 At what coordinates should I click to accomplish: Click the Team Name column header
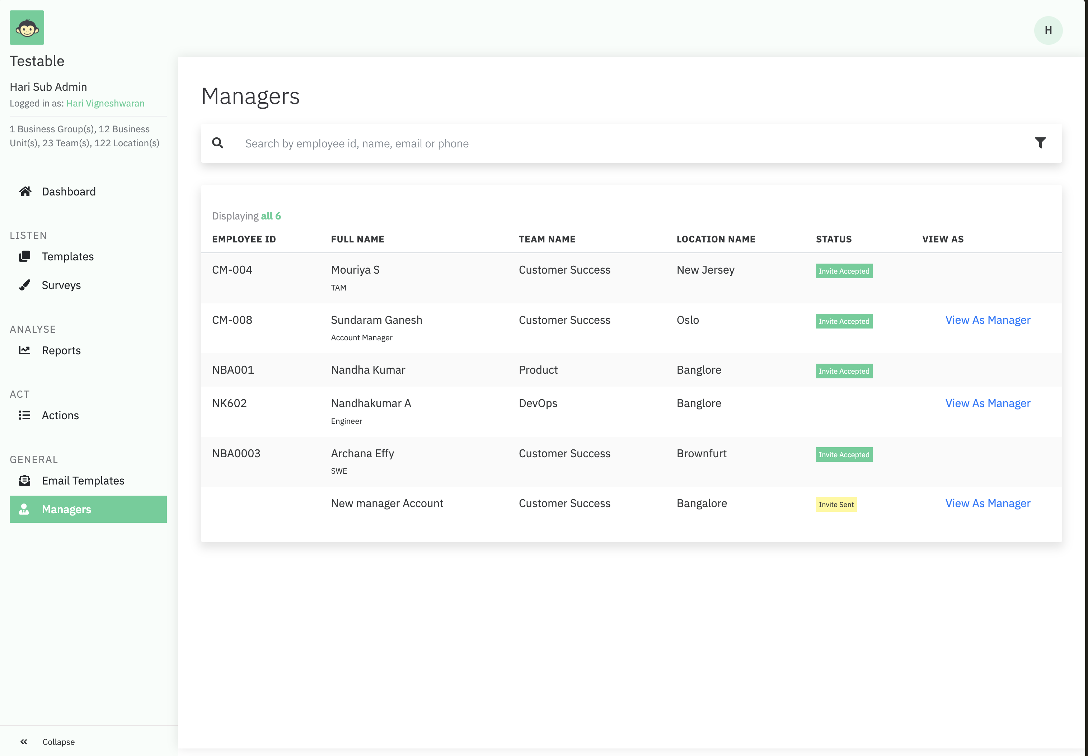pos(547,239)
